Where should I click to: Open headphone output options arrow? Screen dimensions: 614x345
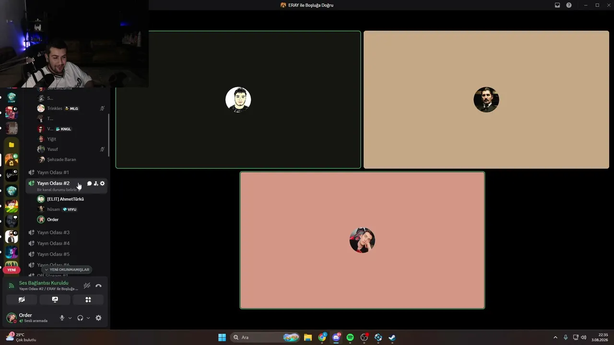point(88,318)
